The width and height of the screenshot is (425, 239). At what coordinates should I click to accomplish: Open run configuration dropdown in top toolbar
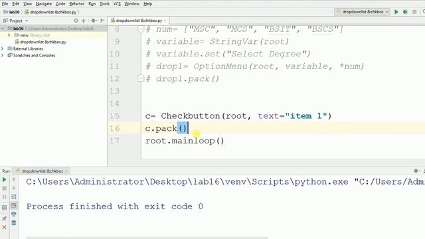[362, 12]
